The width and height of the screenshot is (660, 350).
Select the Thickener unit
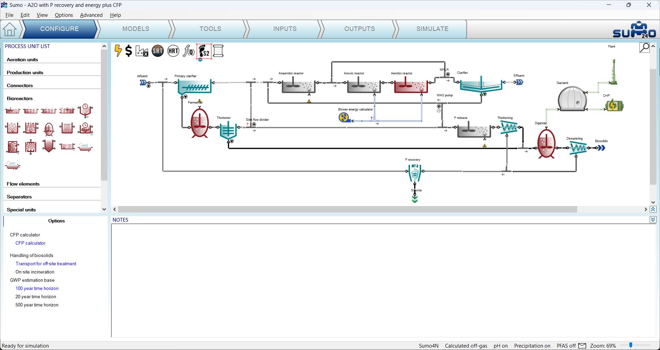[228, 130]
